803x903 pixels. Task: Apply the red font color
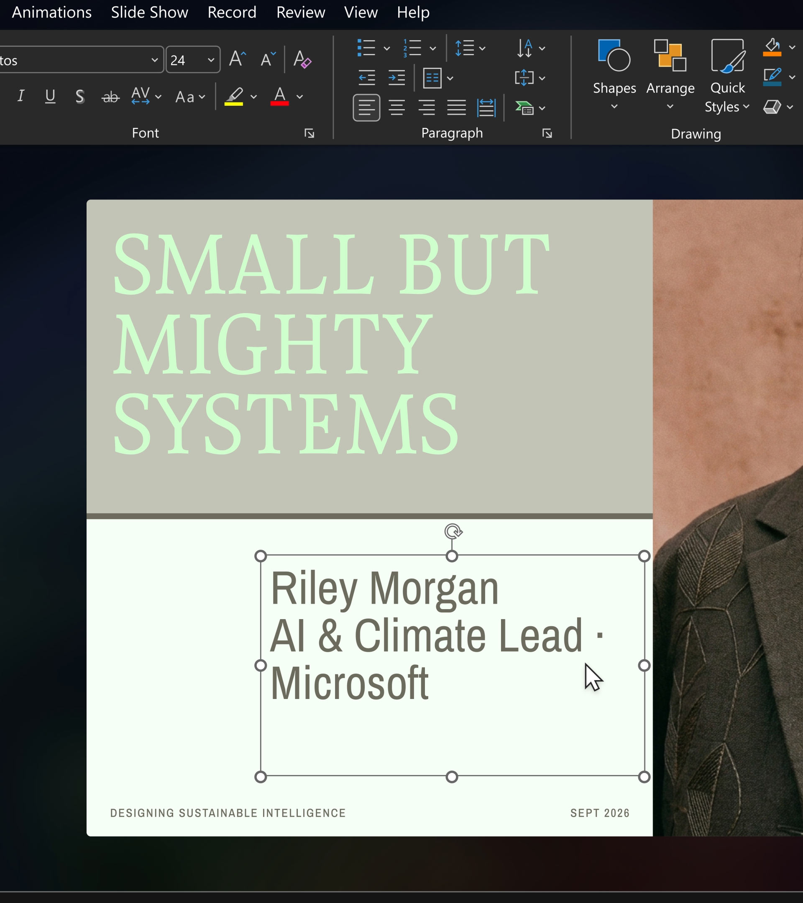[x=280, y=96]
